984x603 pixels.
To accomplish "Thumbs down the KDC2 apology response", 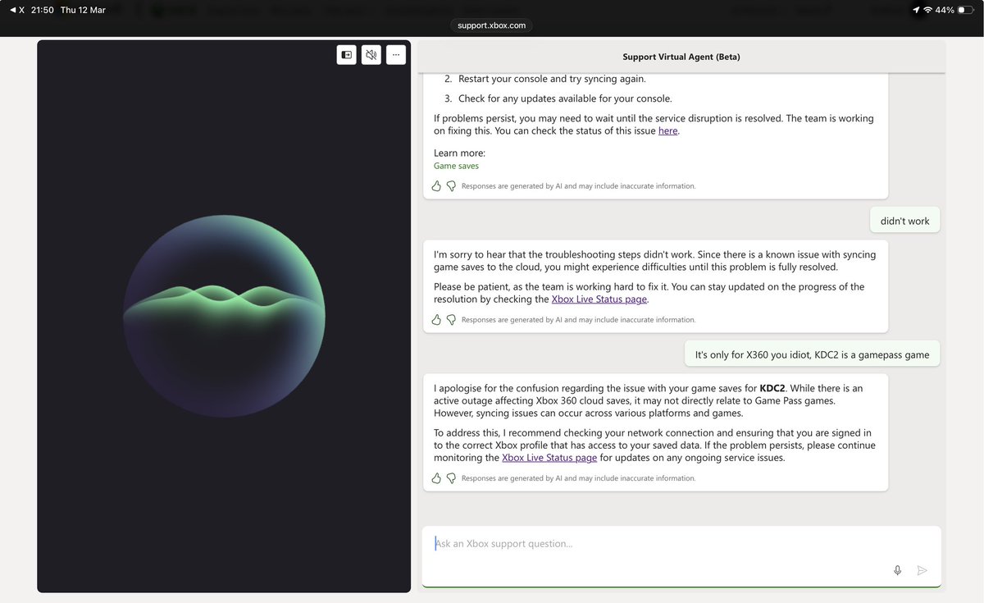I will [451, 478].
